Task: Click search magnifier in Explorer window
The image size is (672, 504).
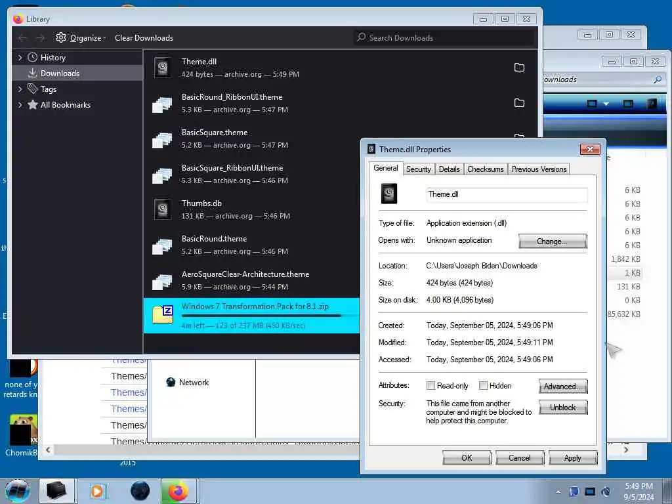Action: [658, 79]
